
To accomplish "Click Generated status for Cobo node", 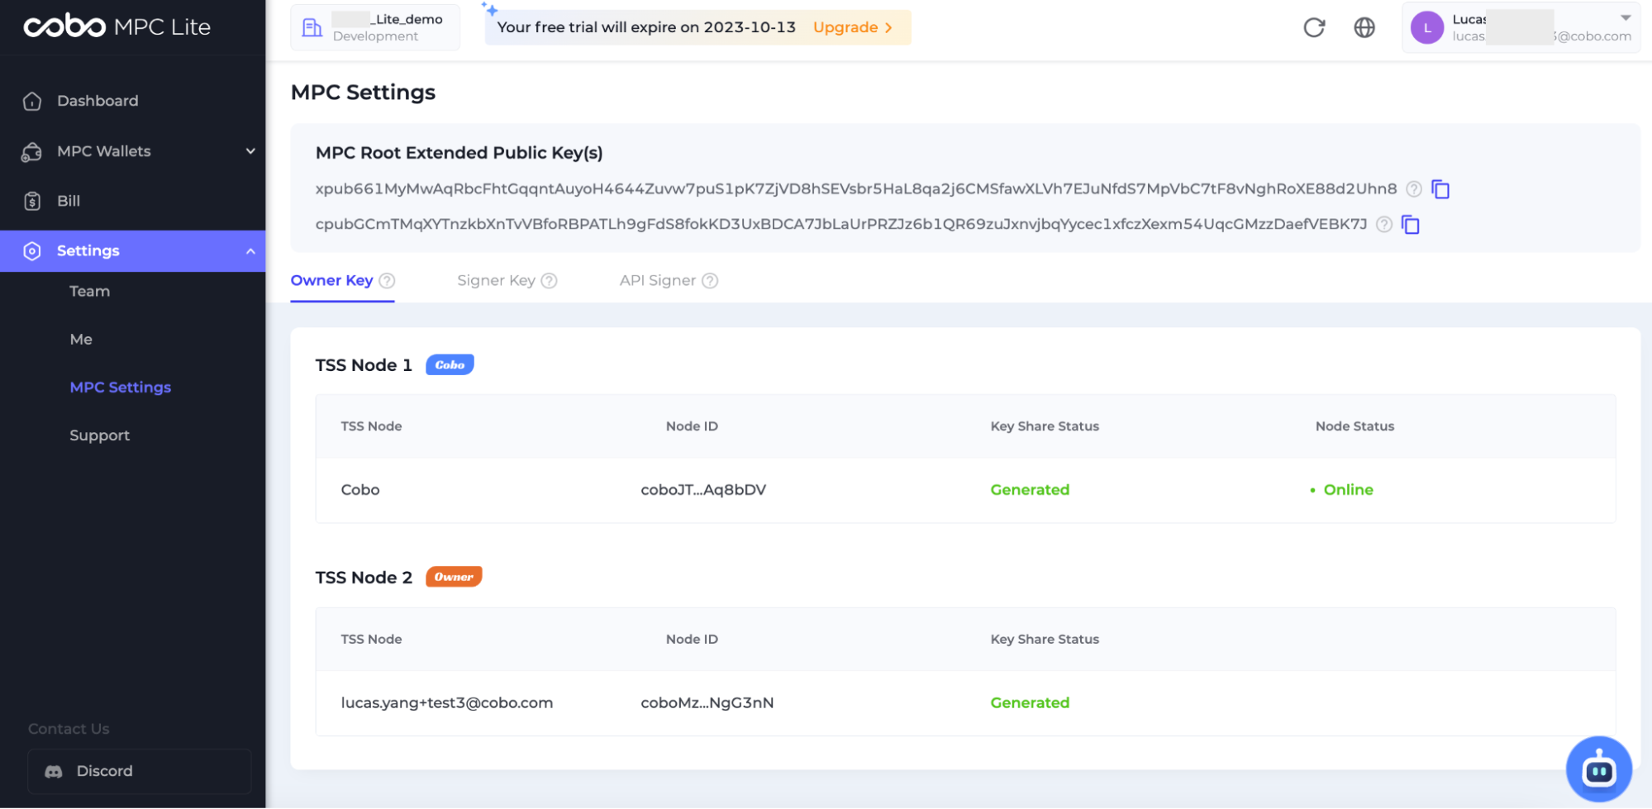I will tap(1030, 490).
